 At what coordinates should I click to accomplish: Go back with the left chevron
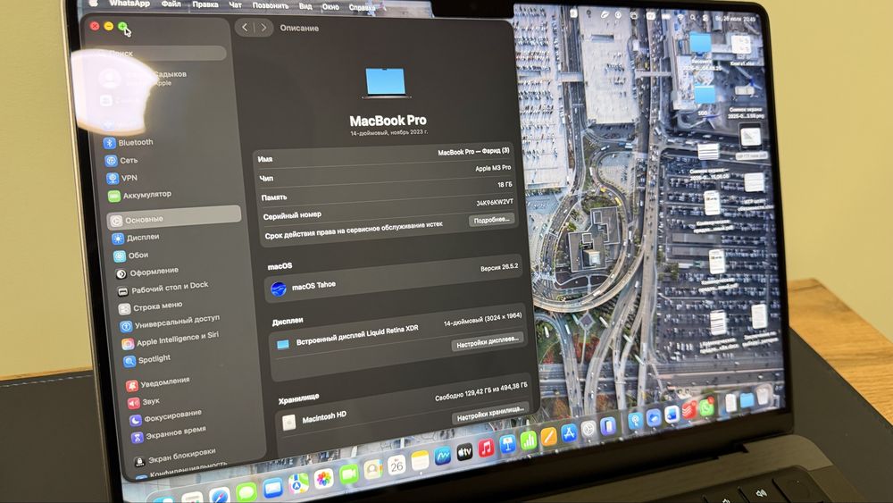[x=245, y=27]
